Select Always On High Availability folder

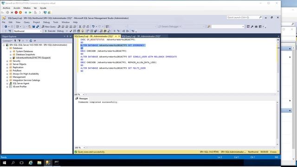coord(26,74)
